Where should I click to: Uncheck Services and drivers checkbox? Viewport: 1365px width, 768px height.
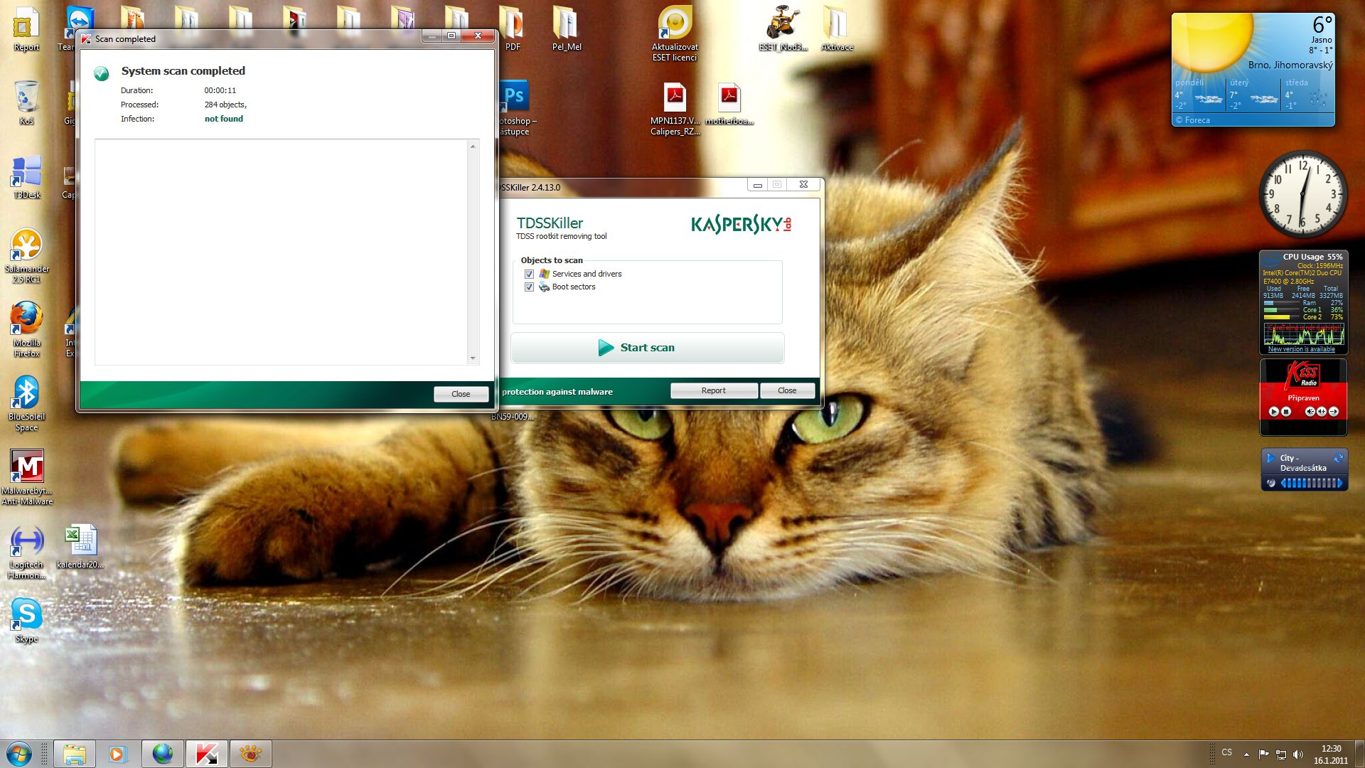pos(529,274)
